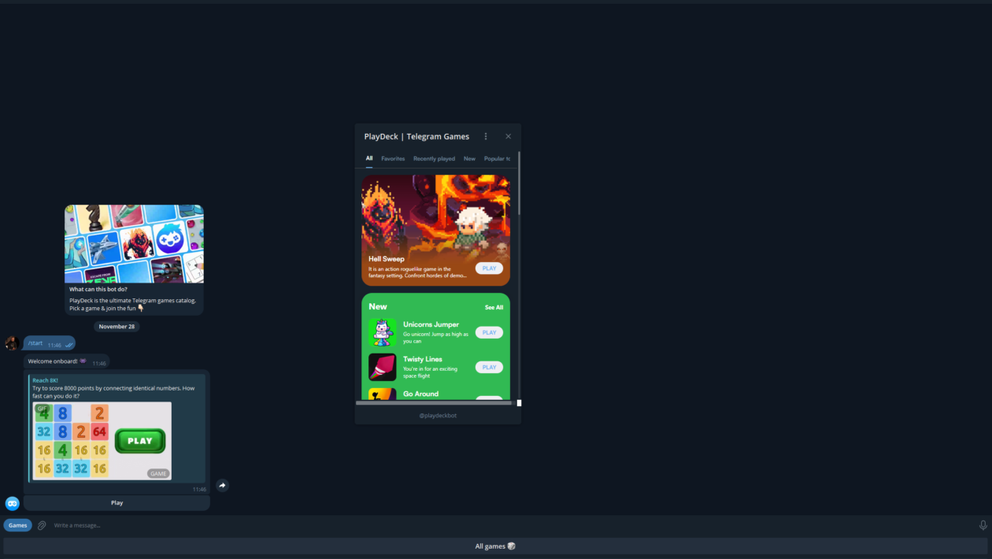Click the /start message bubble

click(50, 343)
